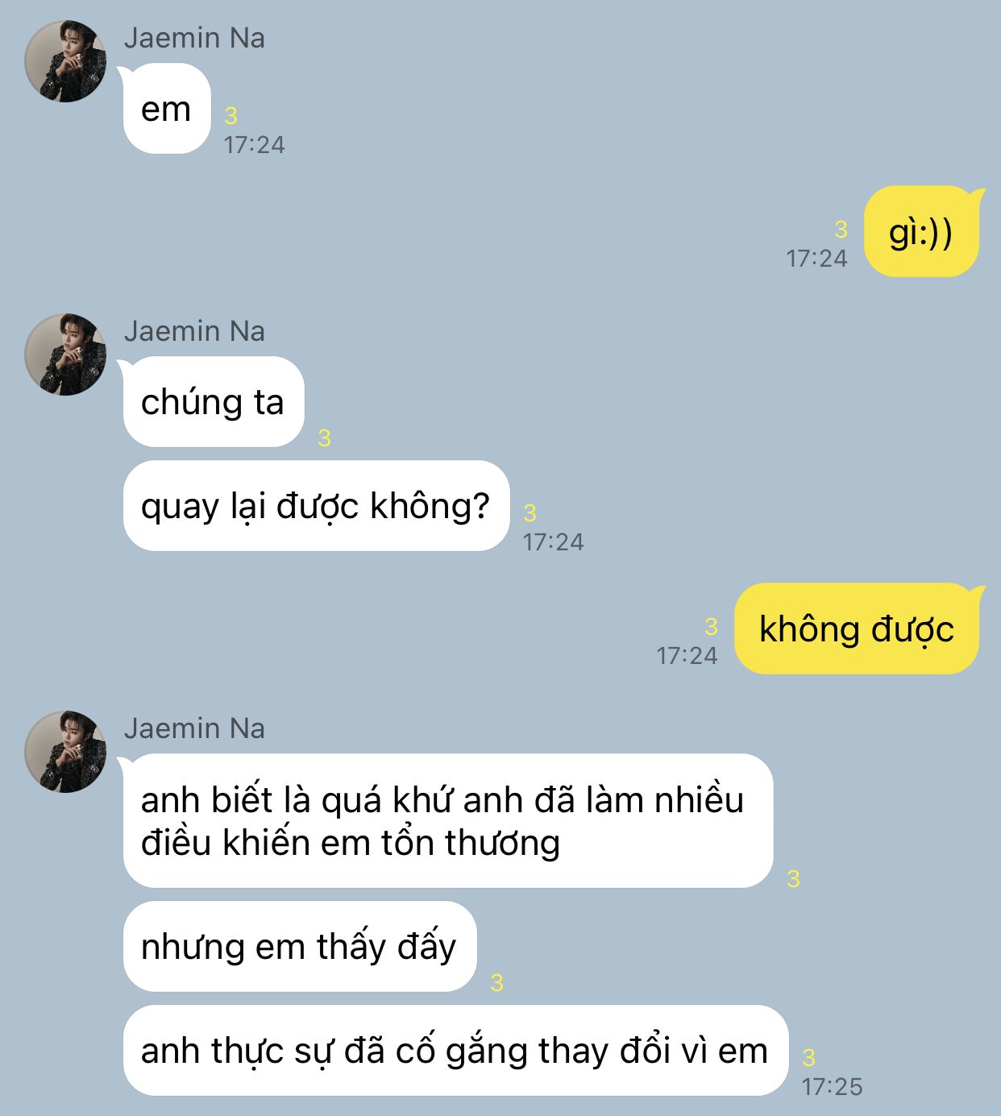Viewport: 1001px width, 1116px height.
Task: Click the Jaemin Na name above the long message
Action: [194, 728]
